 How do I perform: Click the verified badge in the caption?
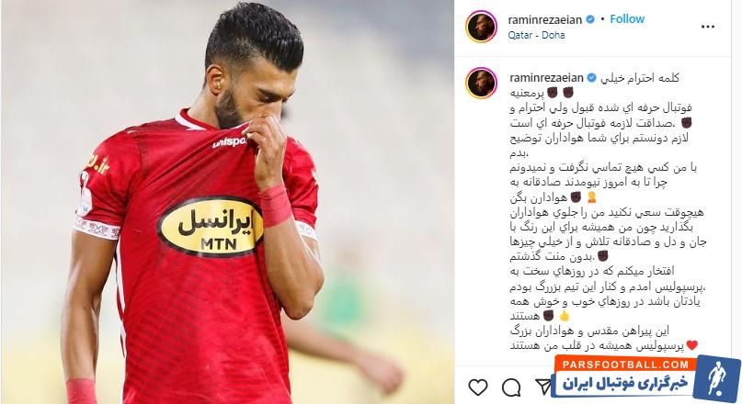591,78
